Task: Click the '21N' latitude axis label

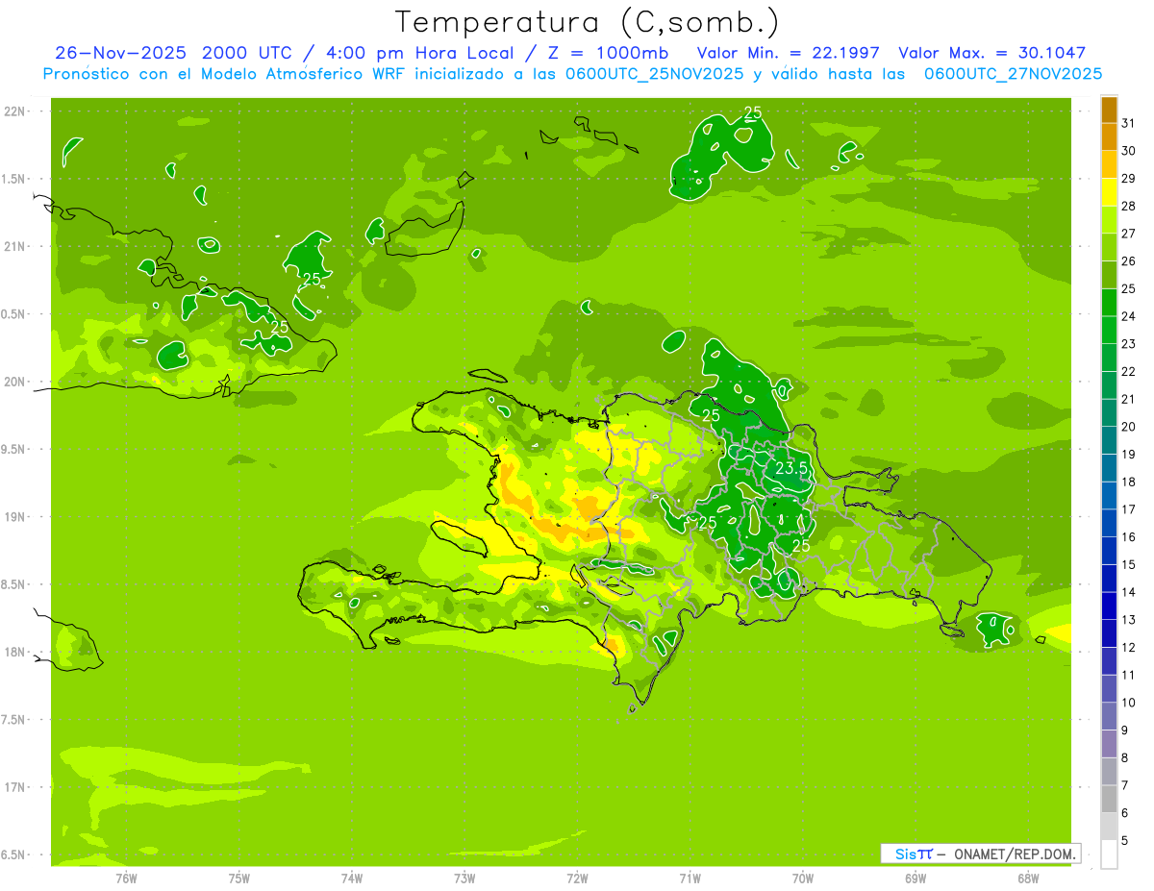Action: pos(14,246)
